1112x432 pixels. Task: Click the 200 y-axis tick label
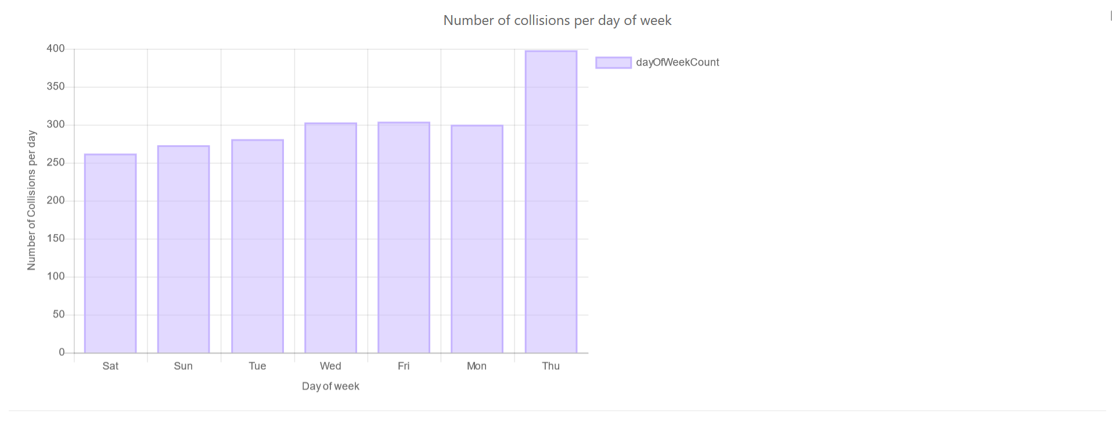(x=56, y=201)
